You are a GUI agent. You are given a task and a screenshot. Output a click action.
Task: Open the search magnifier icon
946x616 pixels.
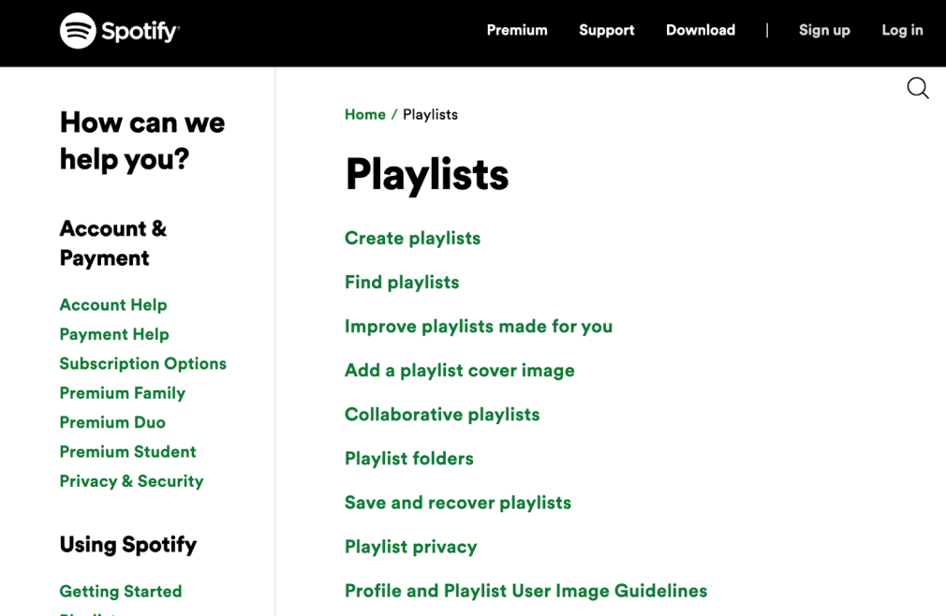(918, 88)
